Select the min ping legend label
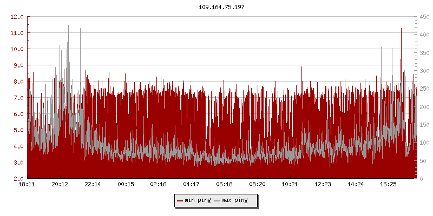Image resolution: width=433 pixels, height=216 pixels. (197, 201)
